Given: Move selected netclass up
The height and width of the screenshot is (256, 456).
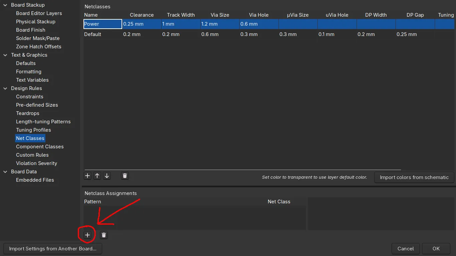Looking at the screenshot, I should click(97, 176).
